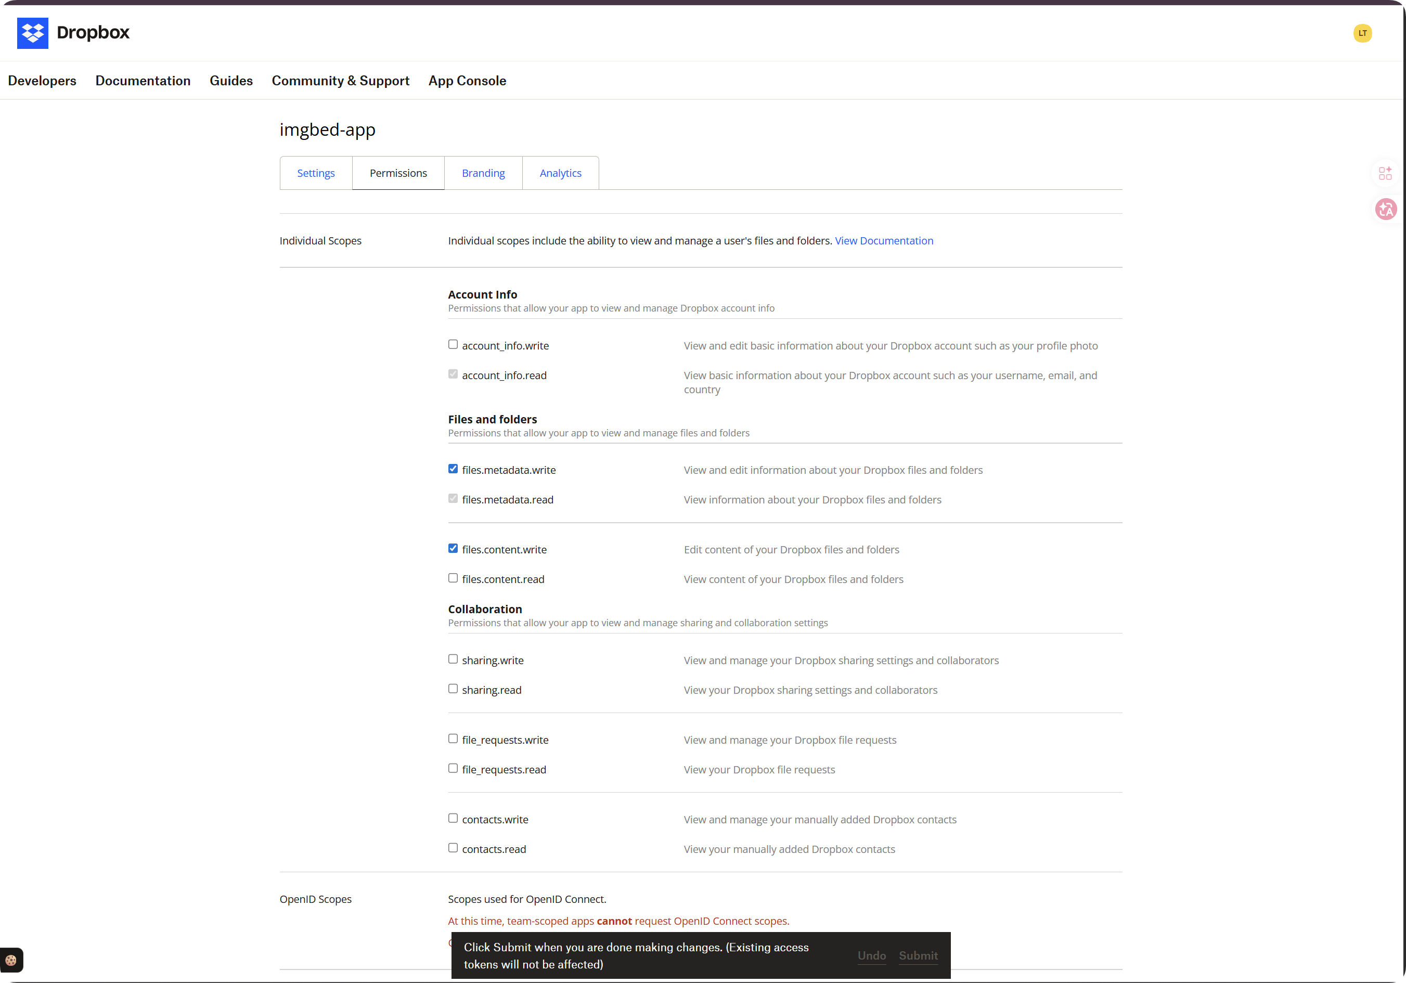Click the grid sparkle extension icon
The width and height of the screenshot is (1406, 983).
1385,173
